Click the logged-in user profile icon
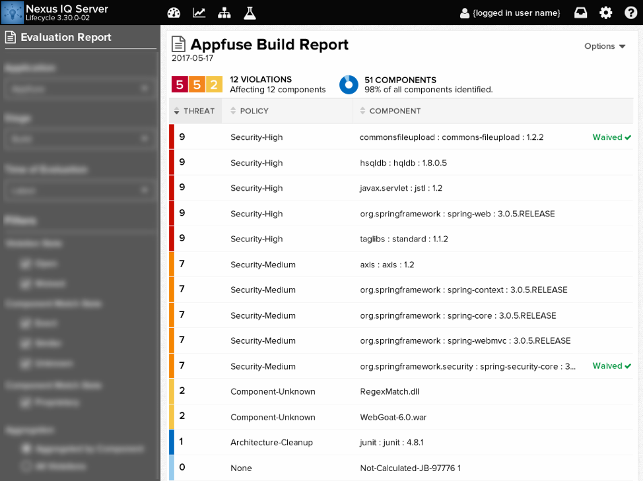 [464, 13]
